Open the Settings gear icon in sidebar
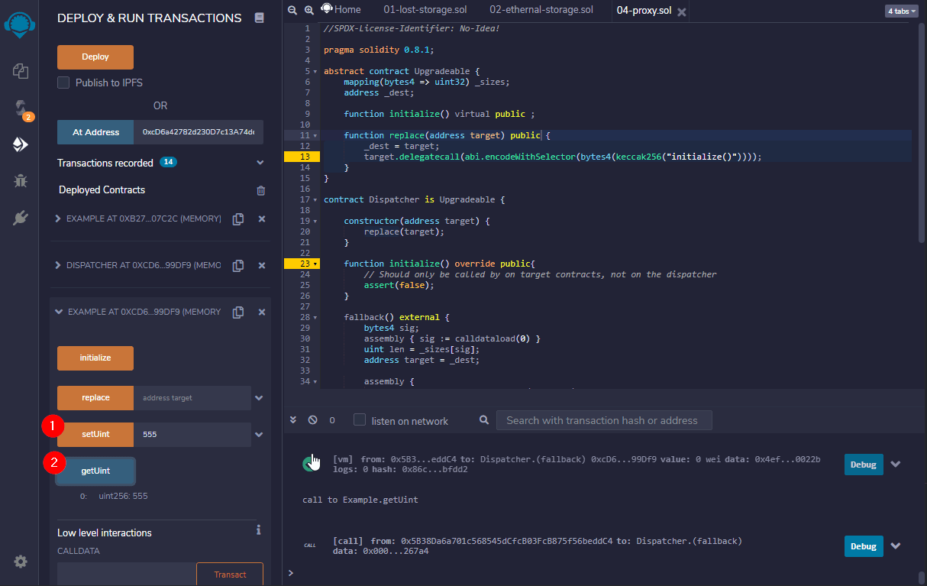927x586 pixels. tap(21, 562)
